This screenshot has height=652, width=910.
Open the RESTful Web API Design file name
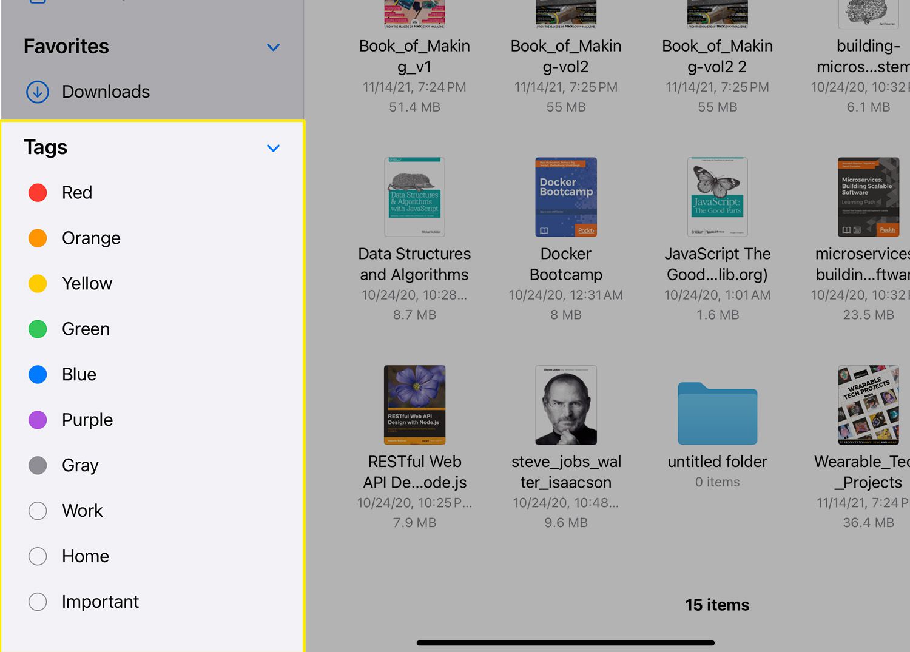(414, 472)
